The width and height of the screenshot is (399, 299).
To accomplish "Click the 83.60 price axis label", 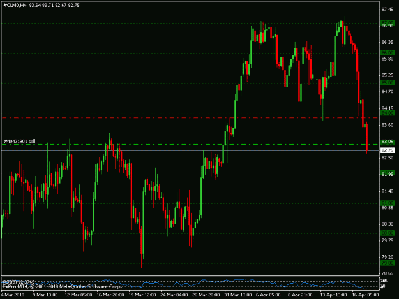I will tap(388, 125).
